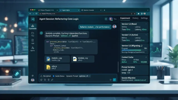178x100 pixels.
Task: Click the clock icon in composer toolbar
Action: pyautogui.click(x=41, y=80)
